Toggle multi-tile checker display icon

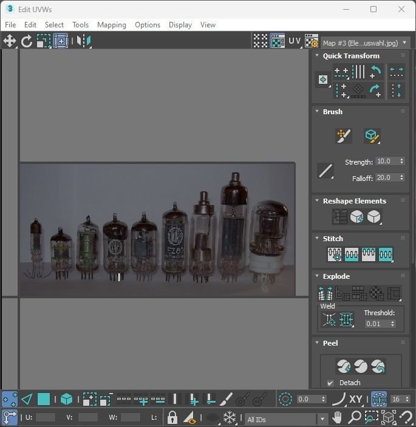261,41
